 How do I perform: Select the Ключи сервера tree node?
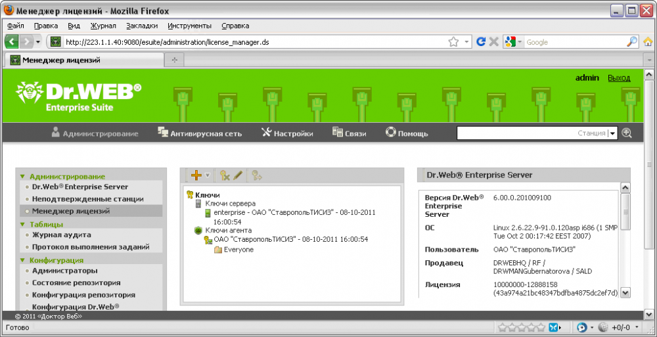(x=230, y=204)
